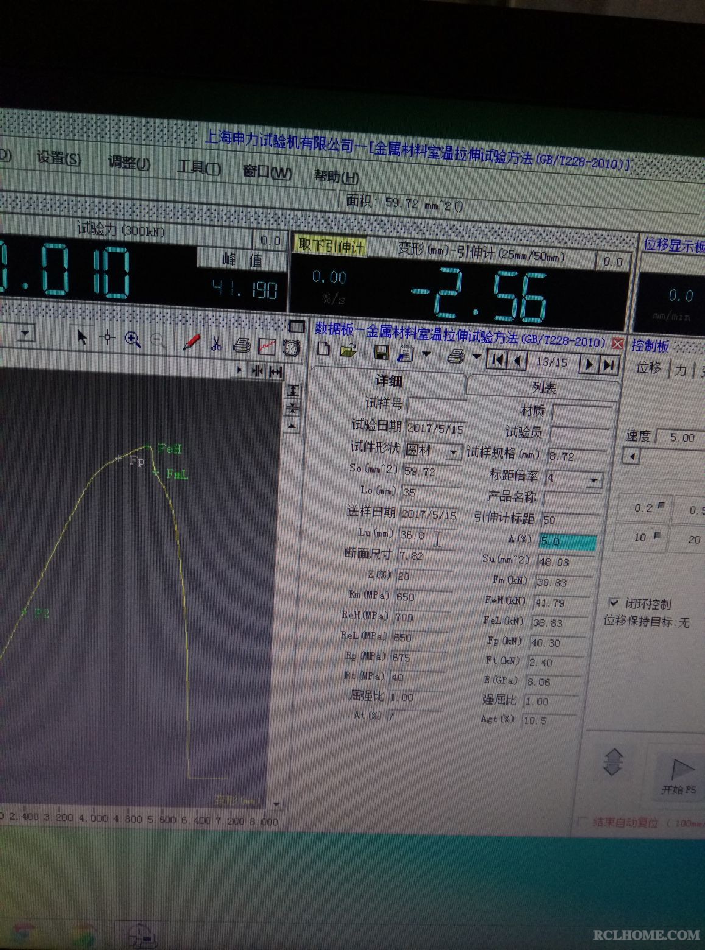Expand the data board printer dropdown arrow

[476, 356]
